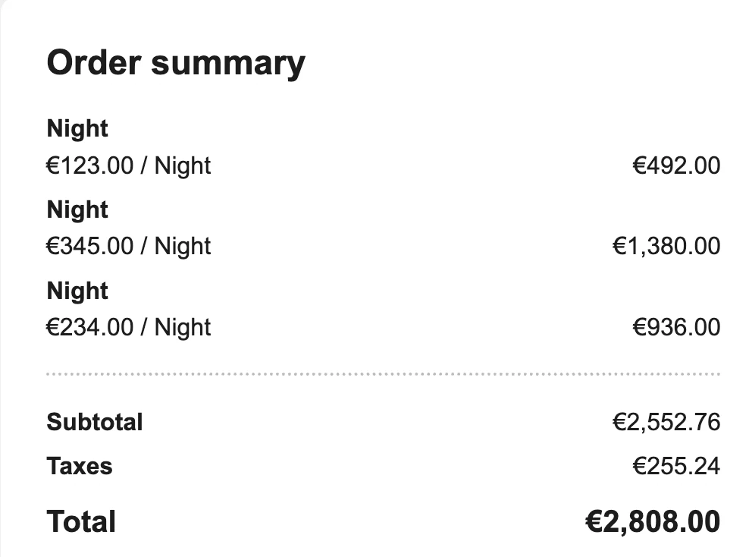This screenshot has height=557, width=749.
Task: Select the Night label above €123.00 rate
Action: (x=77, y=129)
